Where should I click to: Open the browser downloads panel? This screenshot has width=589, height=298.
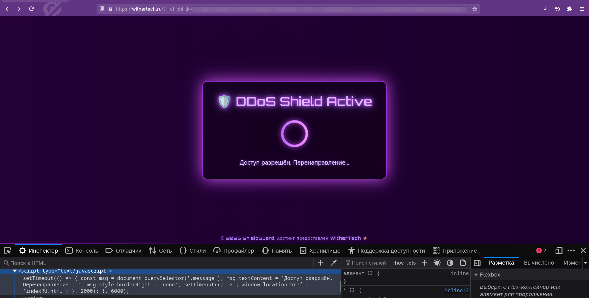[x=545, y=9]
